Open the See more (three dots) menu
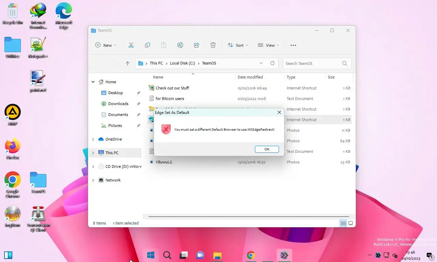This screenshot has width=437, height=262. coord(293,45)
